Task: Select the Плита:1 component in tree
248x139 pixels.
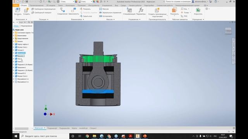Action: [20, 62]
